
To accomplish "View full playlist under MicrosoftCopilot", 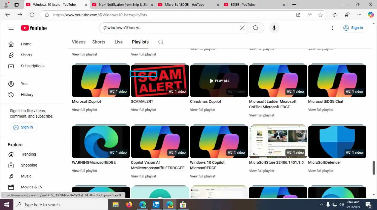I will click(x=84, y=110).
